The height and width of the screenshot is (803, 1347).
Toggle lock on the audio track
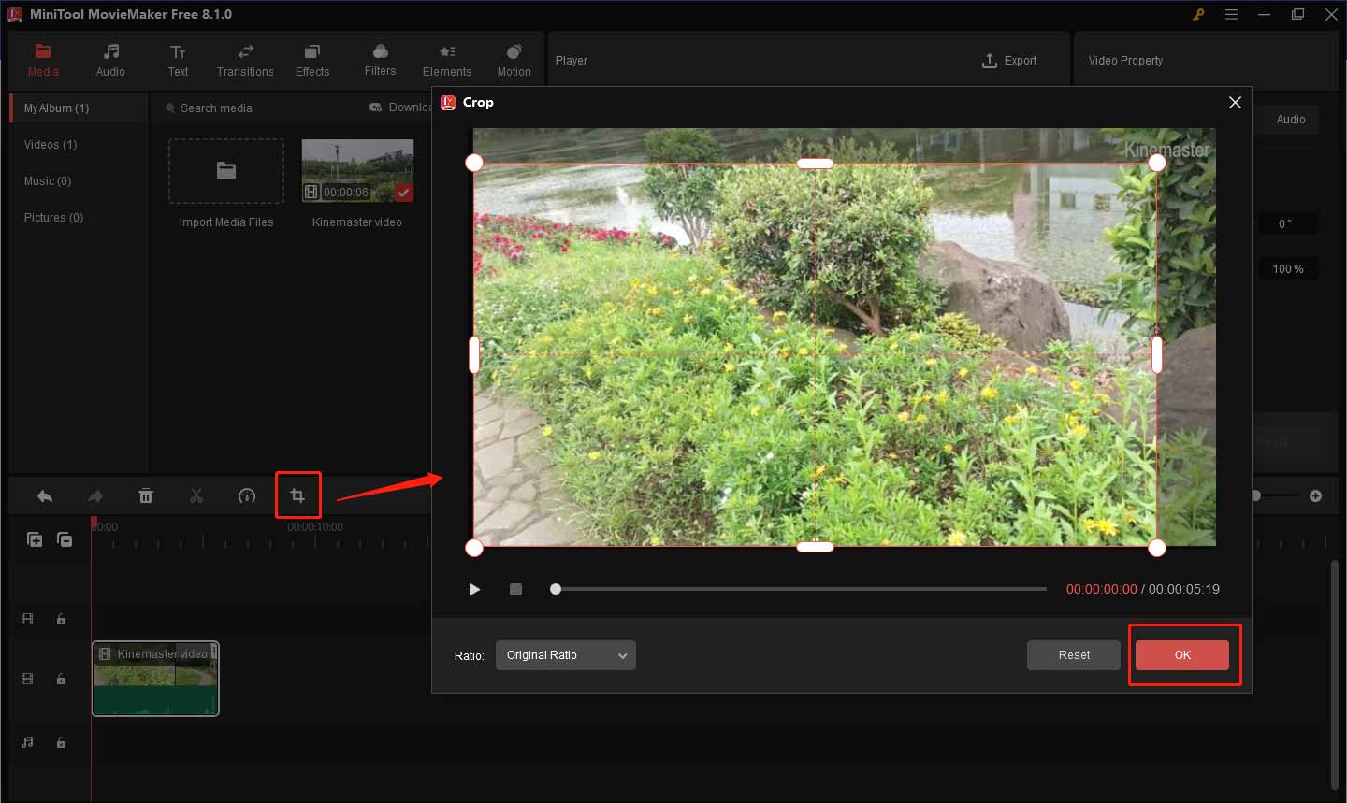[x=61, y=743]
